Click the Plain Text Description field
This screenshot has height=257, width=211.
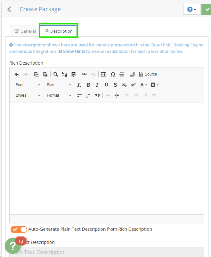click(107, 252)
